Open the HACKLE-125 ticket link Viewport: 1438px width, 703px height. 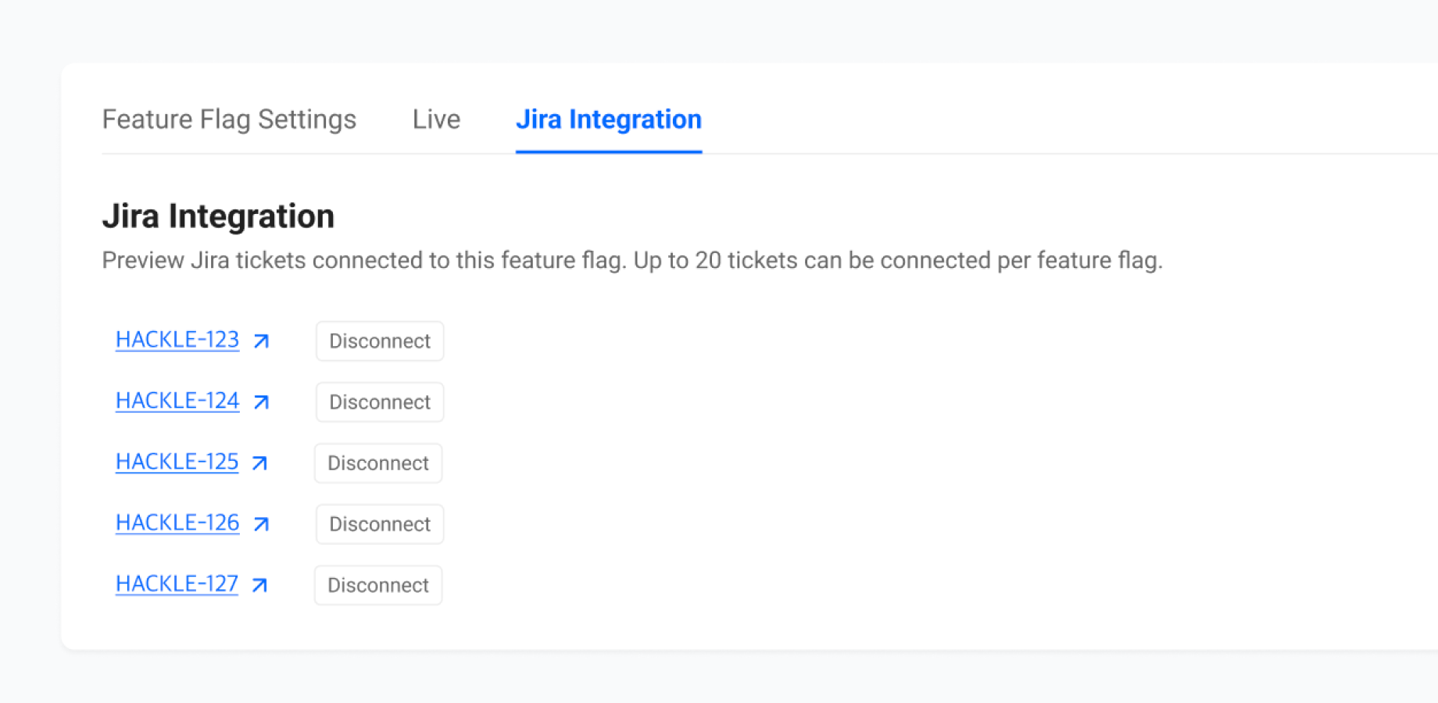177,462
